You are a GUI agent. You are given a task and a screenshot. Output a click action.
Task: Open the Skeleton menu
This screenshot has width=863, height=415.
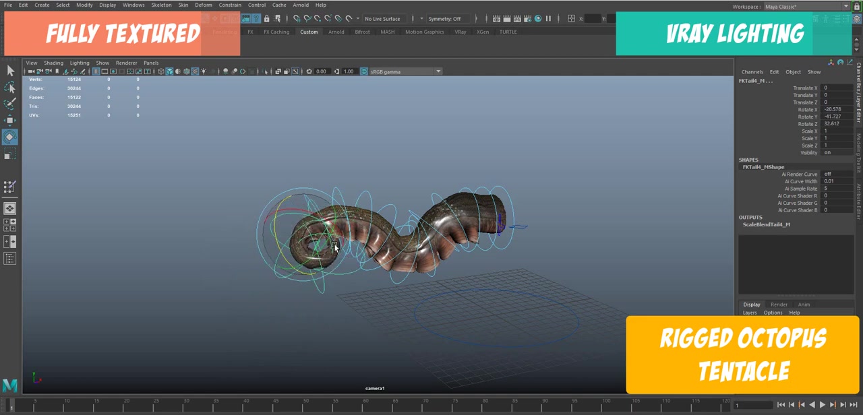[x=161, y=5]
